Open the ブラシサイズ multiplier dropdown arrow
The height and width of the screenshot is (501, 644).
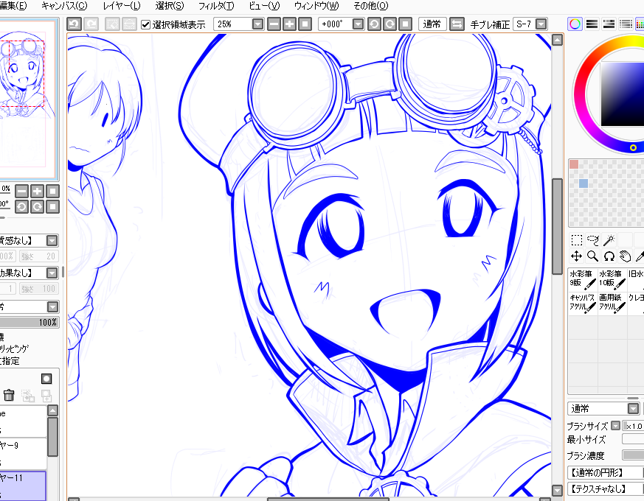615,426
